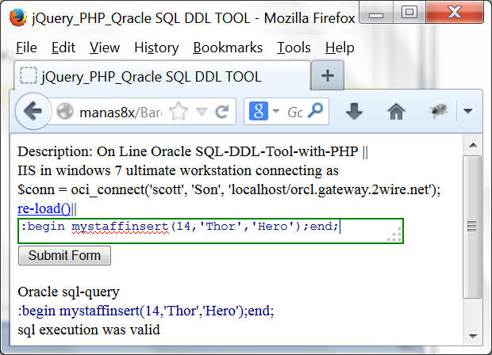The height and width of the screenshot is (355, 492).
Task: Maximize the Firefox window
Action: pyautogui.click(x=409, y=13)
